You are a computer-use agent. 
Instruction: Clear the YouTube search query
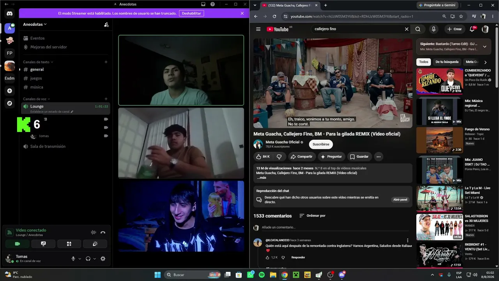pyautogui.click(x=407, y=29)
